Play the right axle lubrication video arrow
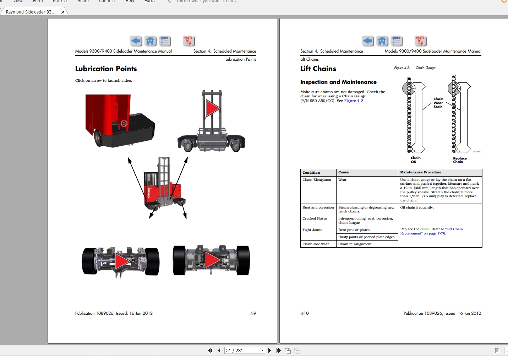 coord(213,260)
